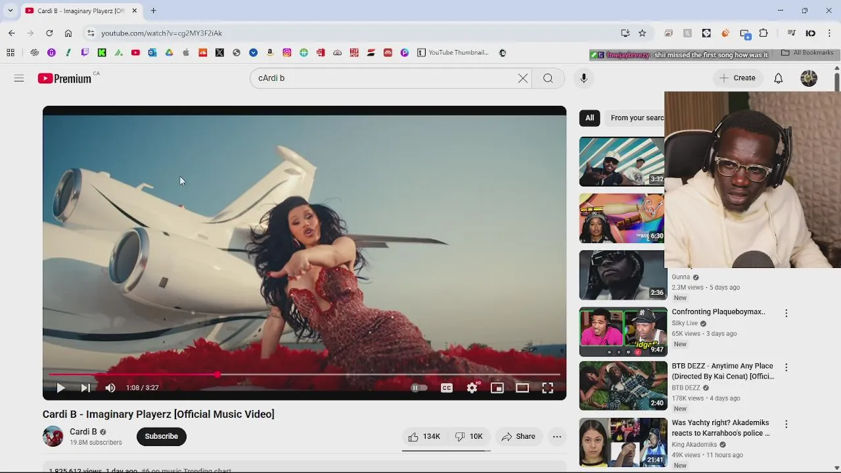Screen dimensions: 841x473
Task: Toggle closed captions on the video
Action: 447,388
